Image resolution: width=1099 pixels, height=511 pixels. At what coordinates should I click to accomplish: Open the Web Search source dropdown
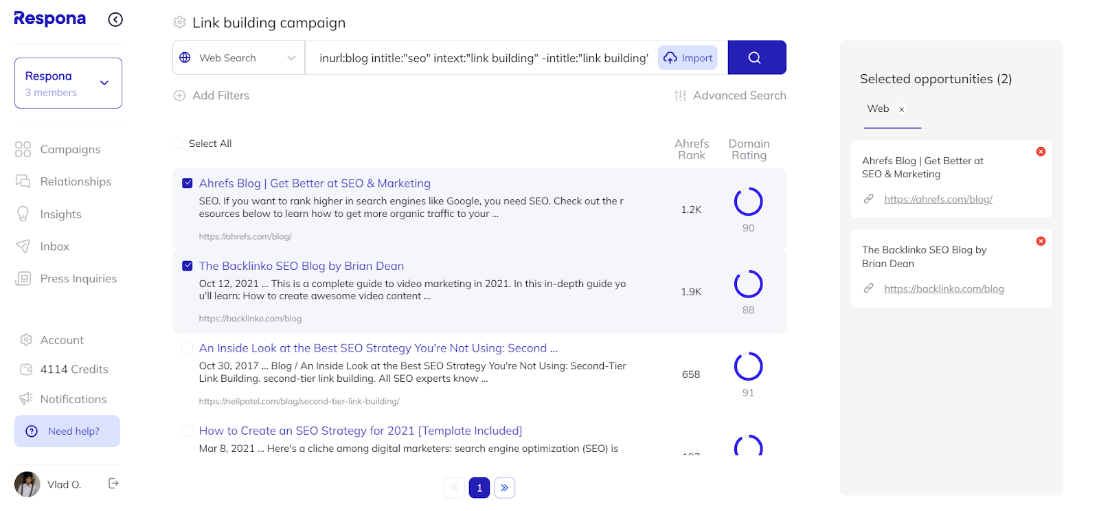238,58
